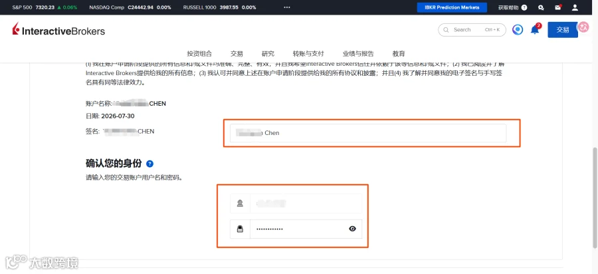Click the signature input field containing Chen
This screenshot has height=274, width=598.
pyautogui.click(x=368, y=133)
